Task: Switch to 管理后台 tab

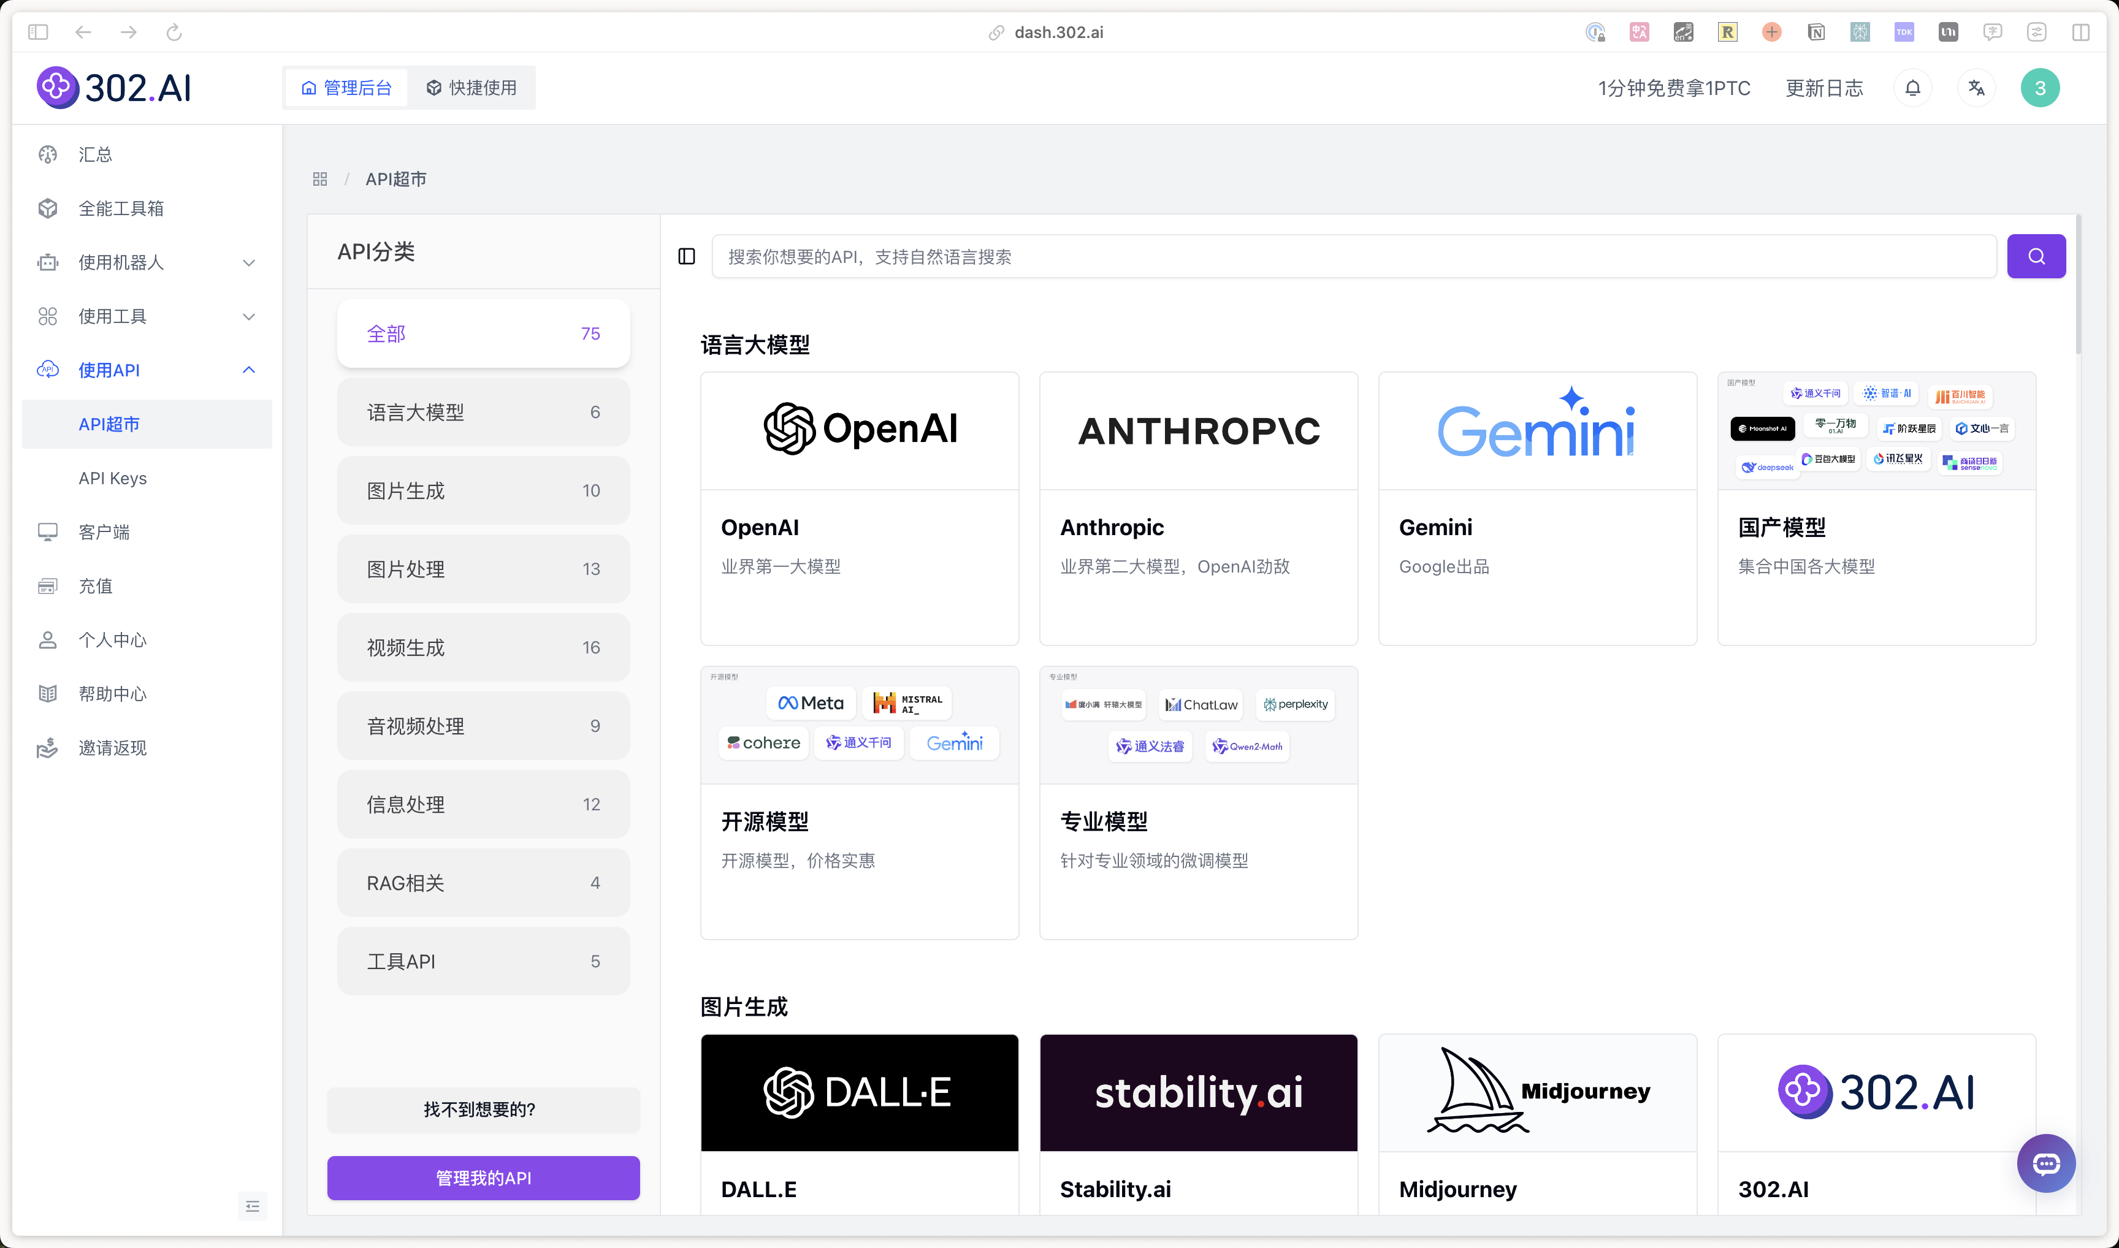Action: (x=346, y=88)
